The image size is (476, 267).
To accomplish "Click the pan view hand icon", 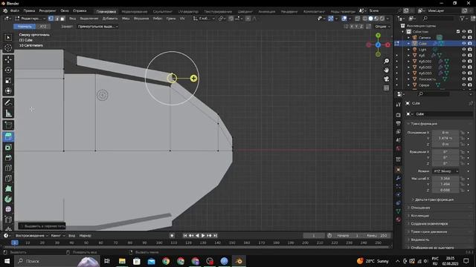I will pyautogui.click(x=386, y=70).
